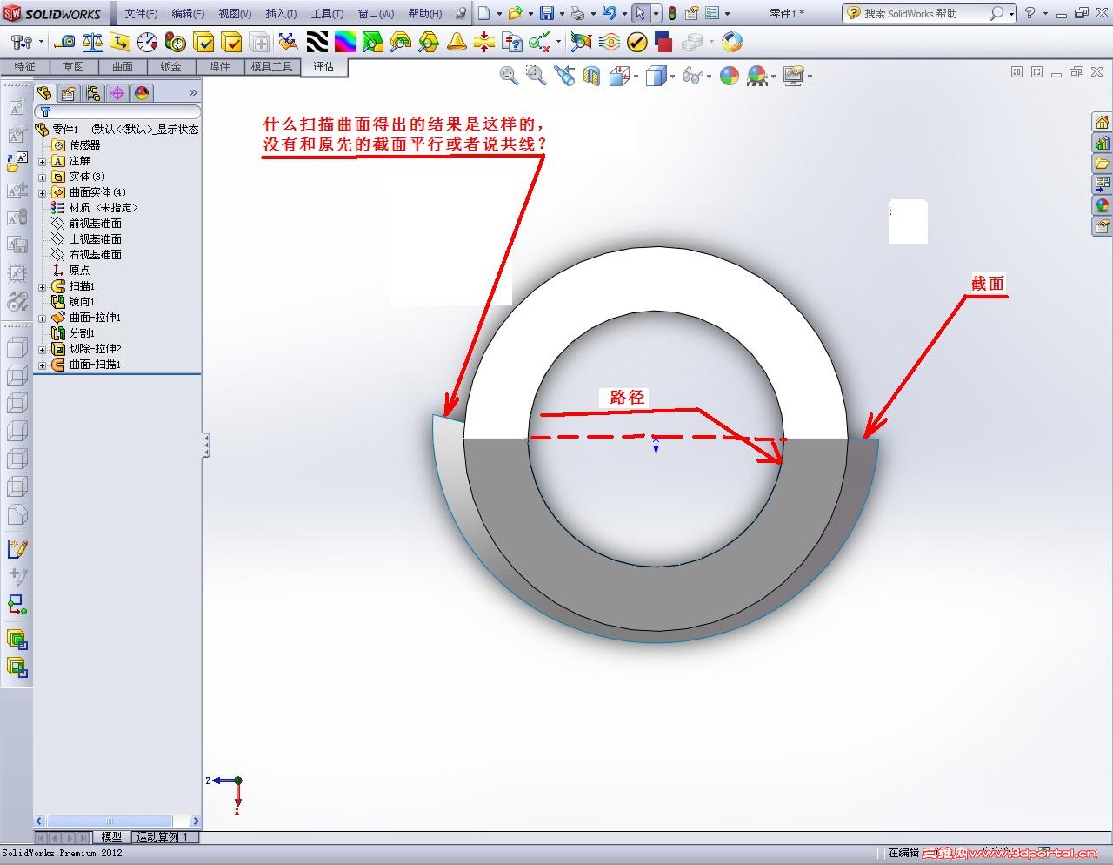Expand the 曲面-扫描1 feature
1113x865 pixels.
(43, 365)
